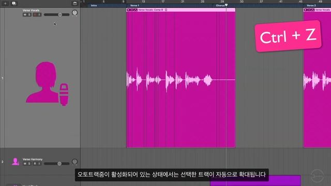This screenshot has width=331, height=186.
Task: Select the Verse Harmony track icon
Action: [x=15, y=161]
